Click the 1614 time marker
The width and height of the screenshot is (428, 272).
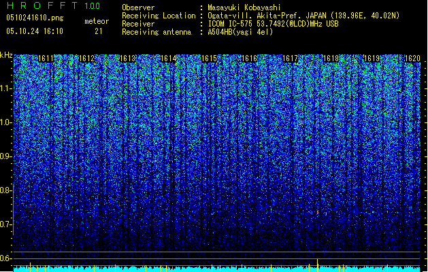169,58
